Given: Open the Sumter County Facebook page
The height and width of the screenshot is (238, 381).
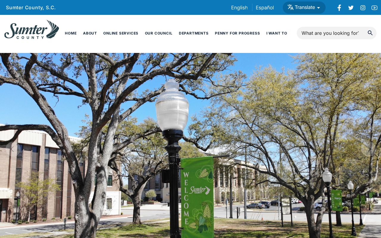Looking at the screenshot, I should pos(339,8).
